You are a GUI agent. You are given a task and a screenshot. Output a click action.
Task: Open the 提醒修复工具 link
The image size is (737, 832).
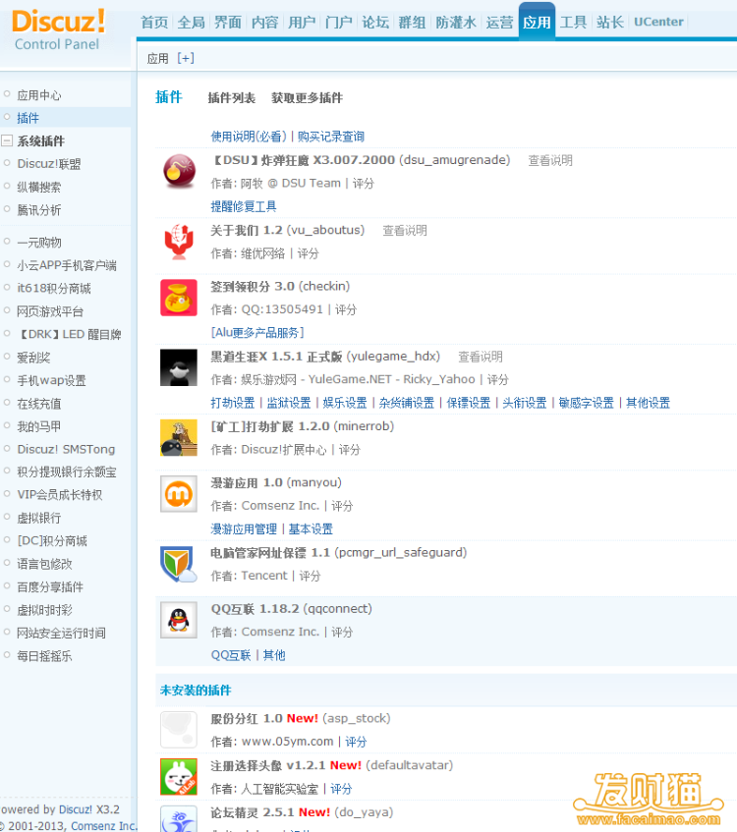point(243,206)
